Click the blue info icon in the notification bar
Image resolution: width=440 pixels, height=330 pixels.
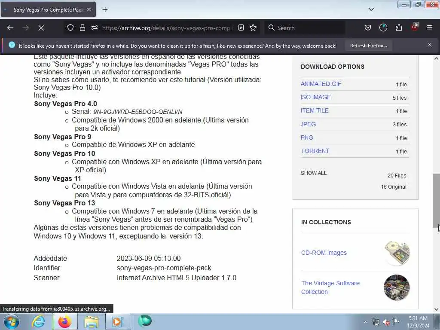12,45
